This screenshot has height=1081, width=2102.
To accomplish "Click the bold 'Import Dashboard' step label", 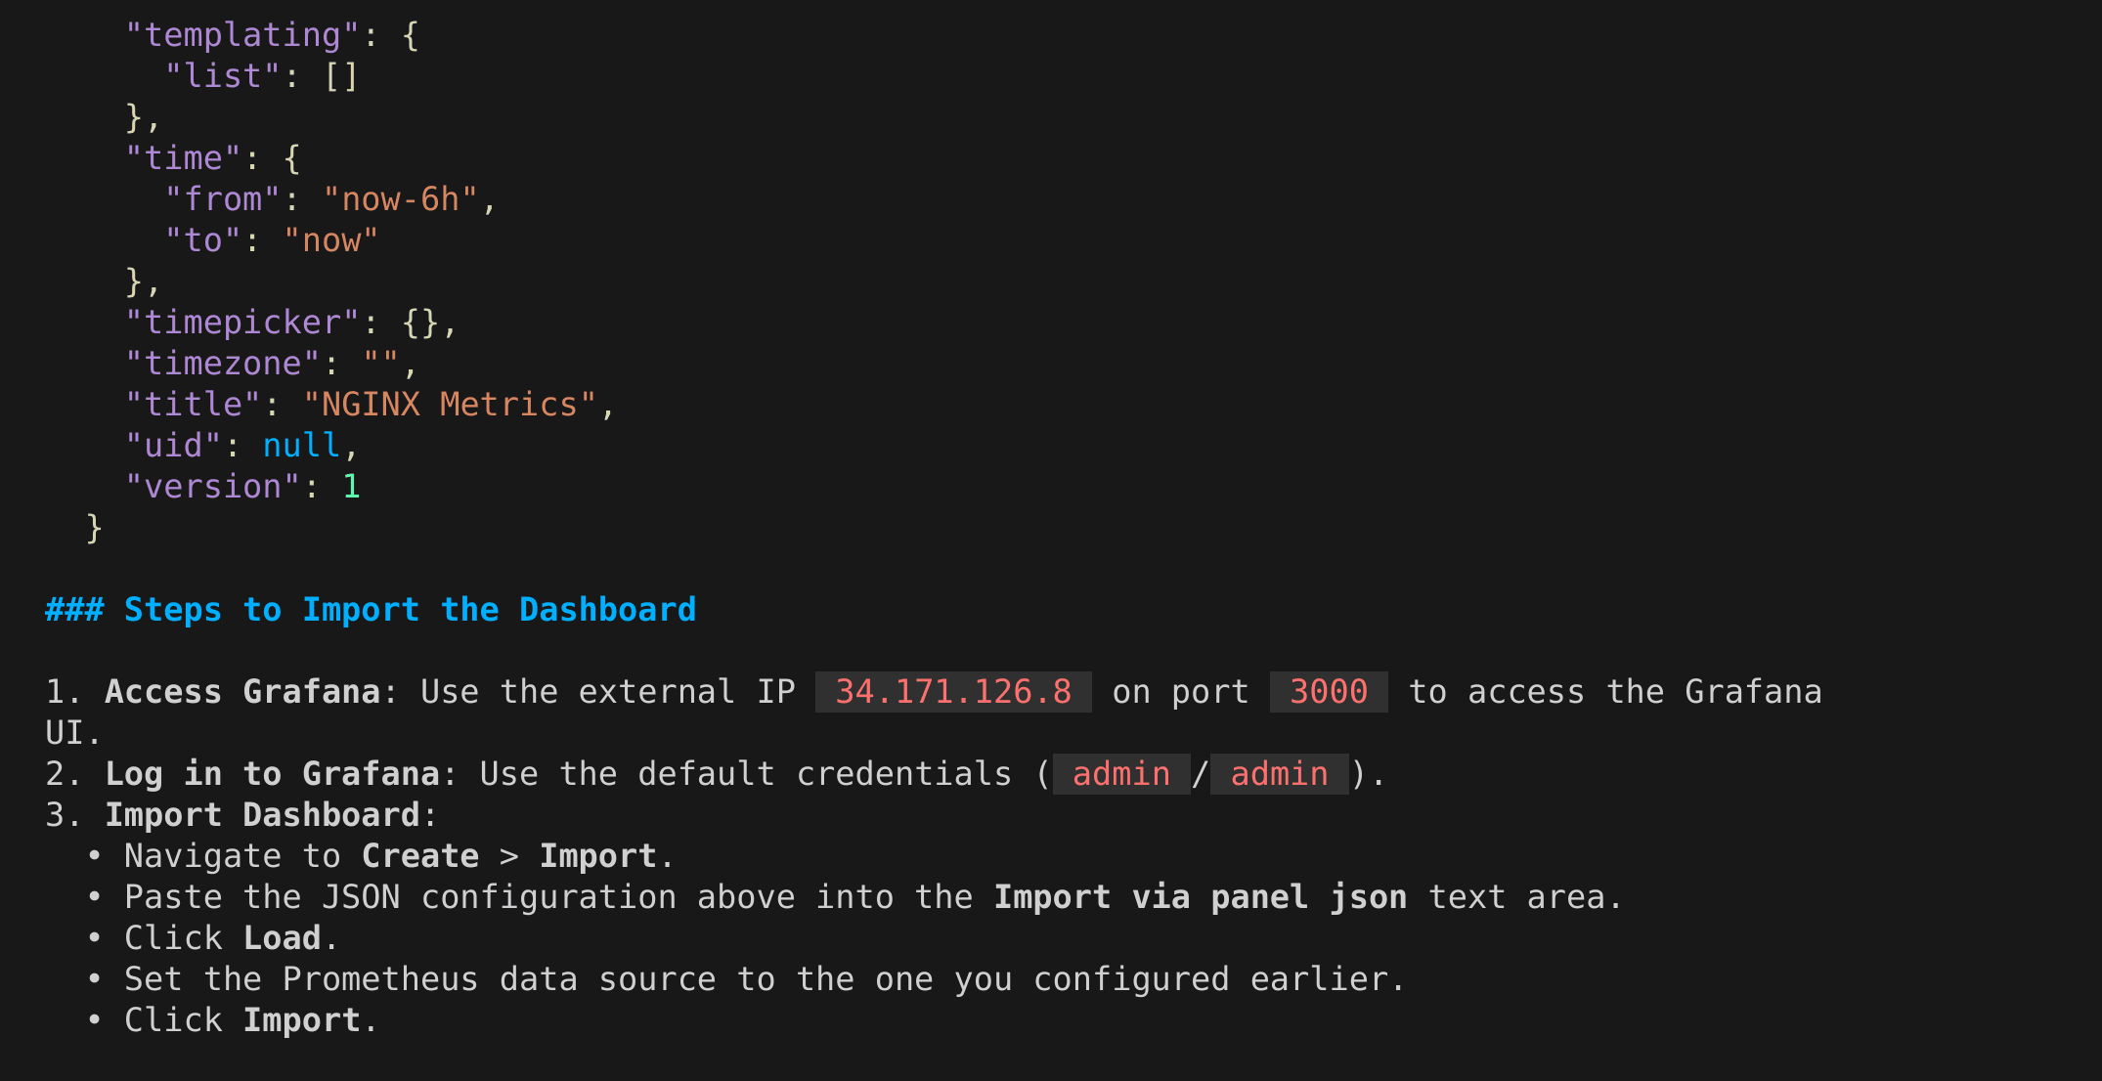I will (x=262, y=815).
